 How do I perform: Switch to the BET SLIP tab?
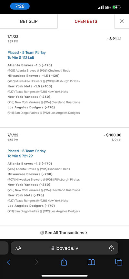click(29, 21)
